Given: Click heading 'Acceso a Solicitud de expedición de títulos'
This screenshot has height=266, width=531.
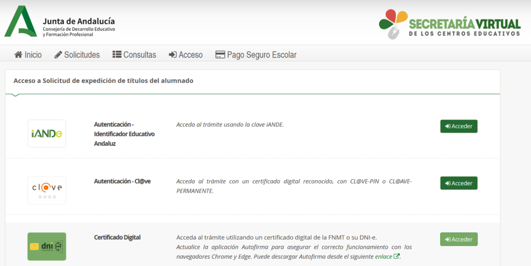Looking at the screenshot, I should [x=103, y=81].
